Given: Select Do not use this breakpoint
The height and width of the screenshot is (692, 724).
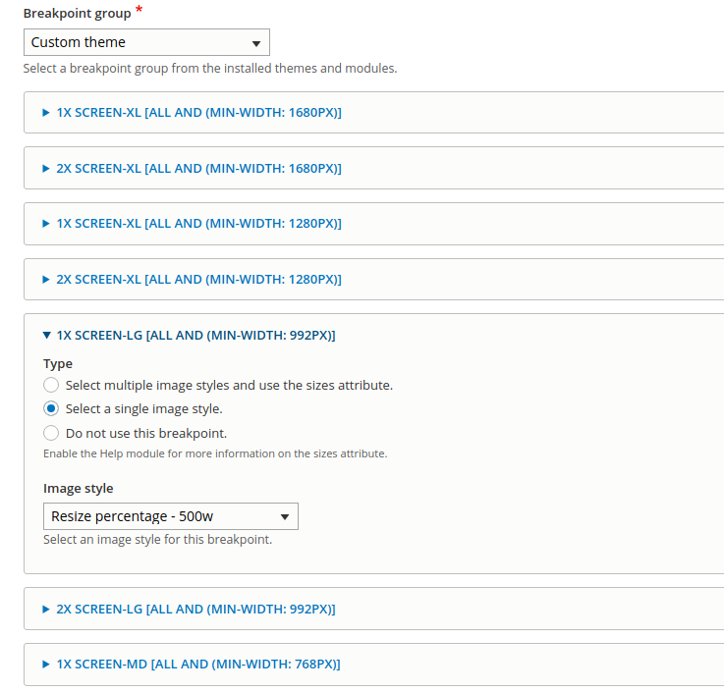Looking at the screenshot, I should pyautogui.click(x=51, y=433).
